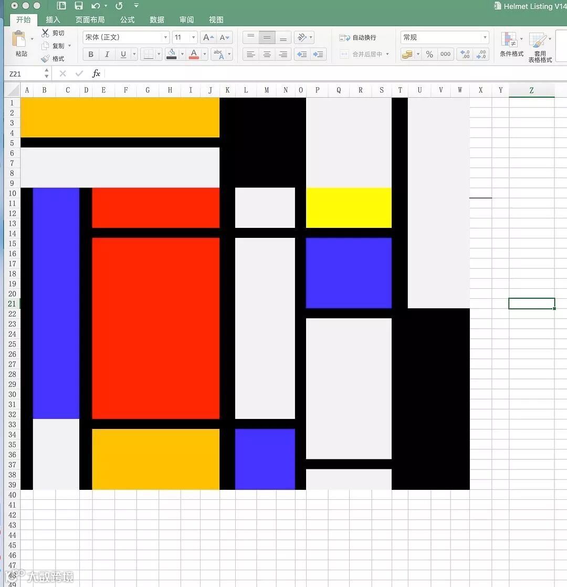Select the blue filled block in column B

56,303
